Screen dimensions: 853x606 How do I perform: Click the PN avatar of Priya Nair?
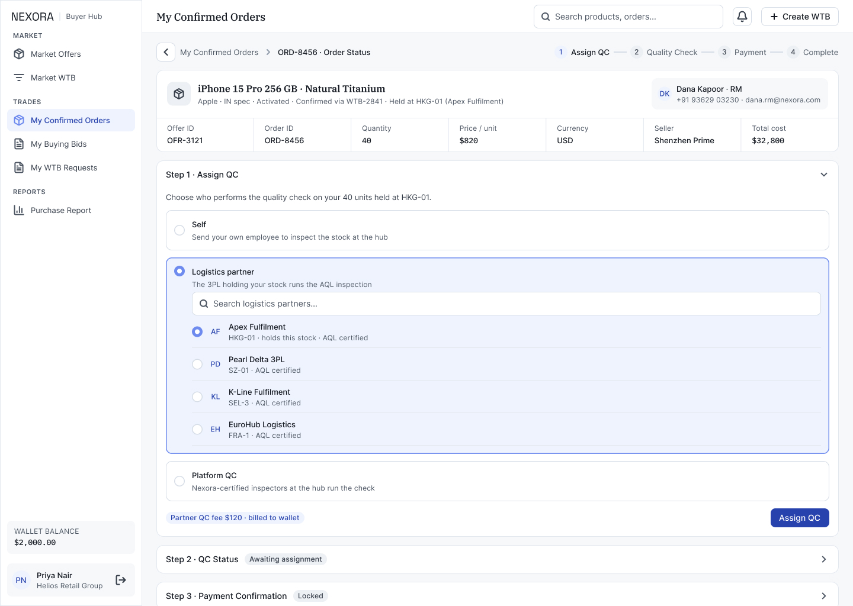(x=21, y=580)
